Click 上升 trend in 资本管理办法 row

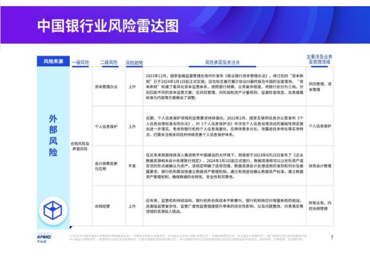pyautogui.click(x=132, y=87)
